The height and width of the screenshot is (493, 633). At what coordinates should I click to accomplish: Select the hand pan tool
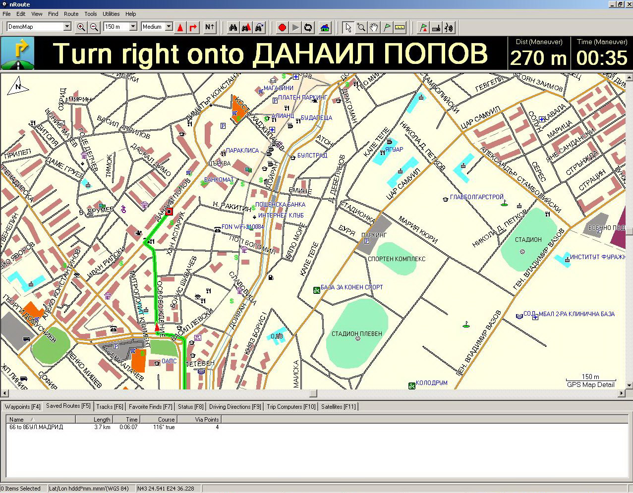374,27
